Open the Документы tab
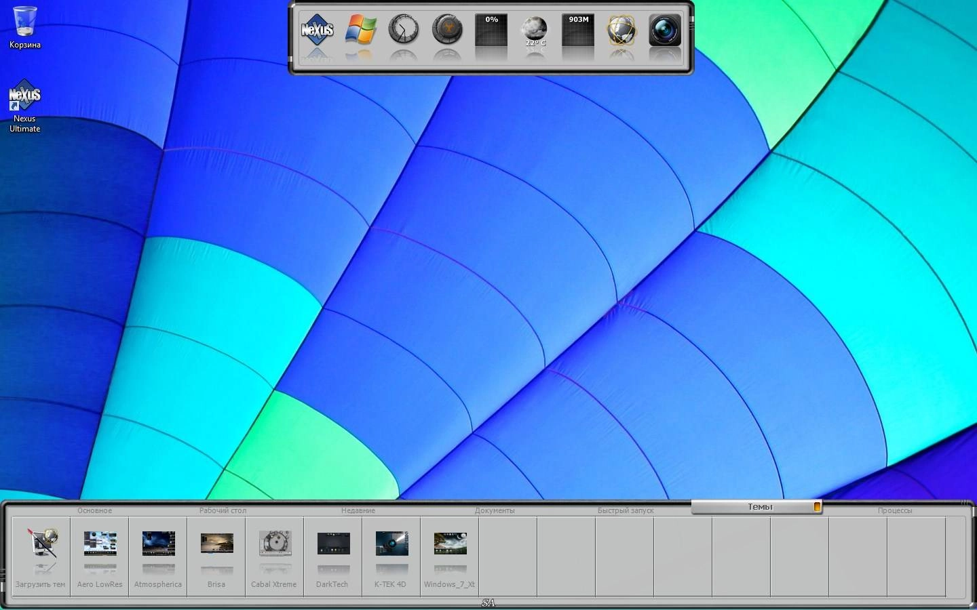Image resolution: width=977 pixels, height=610 pixels. pos(495,510)
